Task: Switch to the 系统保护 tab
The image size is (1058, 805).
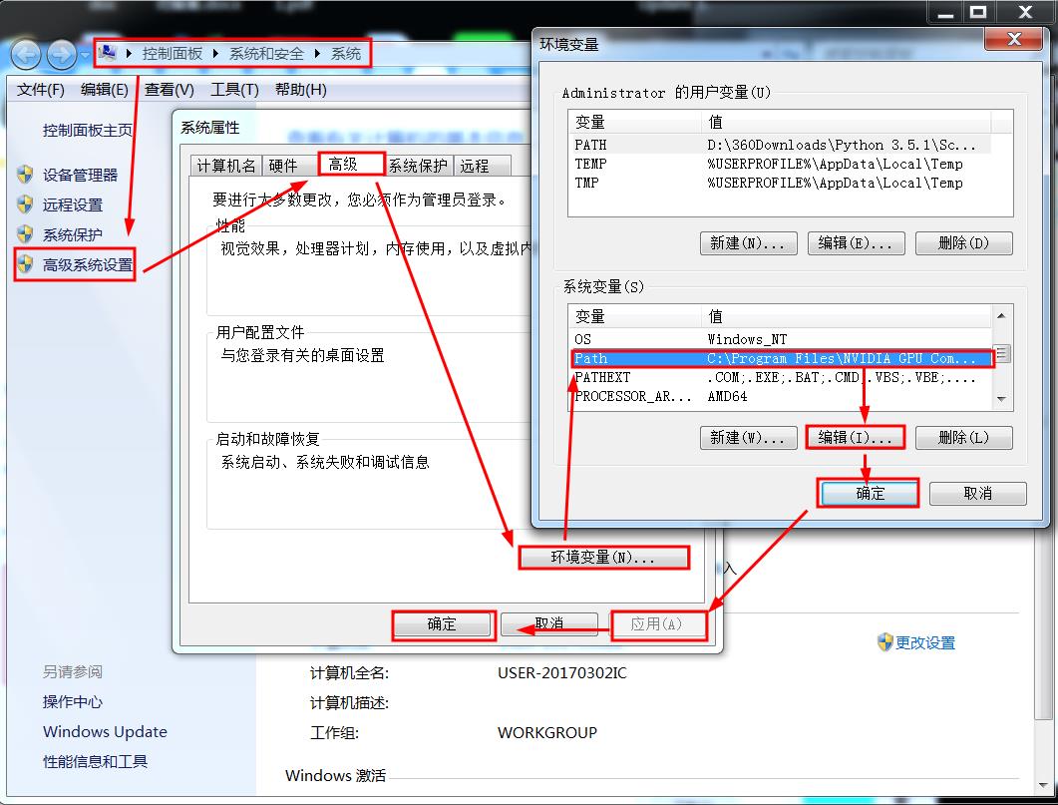Action: click(418, 166)
